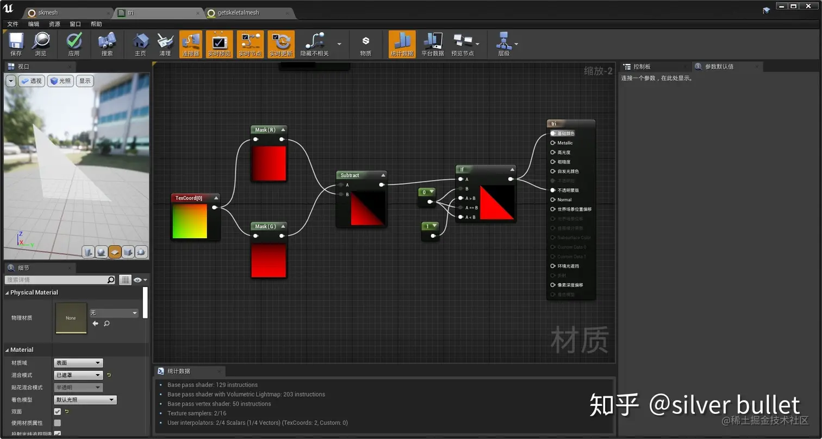Toggle 统计数据 stats panel
Image resolution: width=822 pixels, height=439 pixels.
point(402,44)
